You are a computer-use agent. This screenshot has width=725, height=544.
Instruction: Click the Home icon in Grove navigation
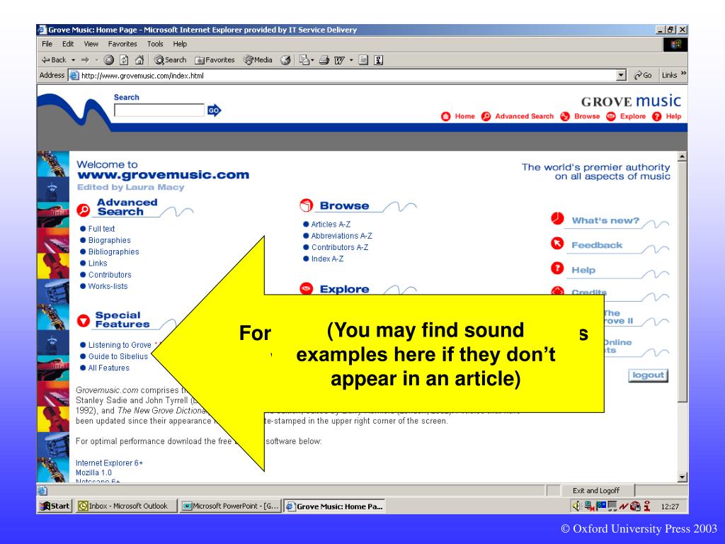[x=446, y=117]
